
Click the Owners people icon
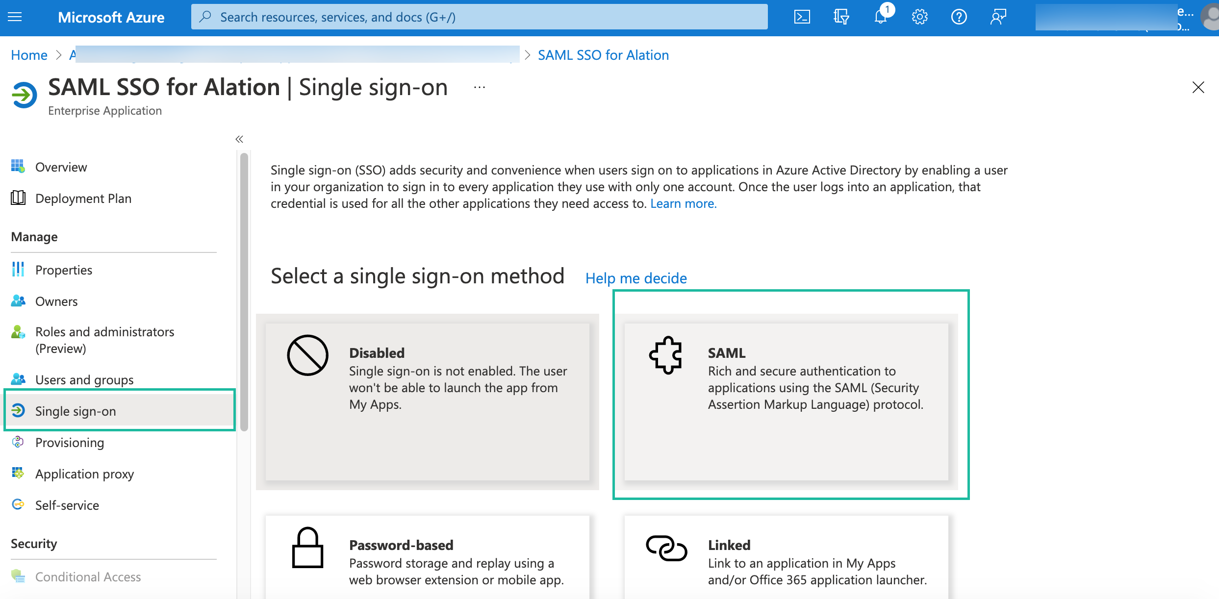click(18, 300)
